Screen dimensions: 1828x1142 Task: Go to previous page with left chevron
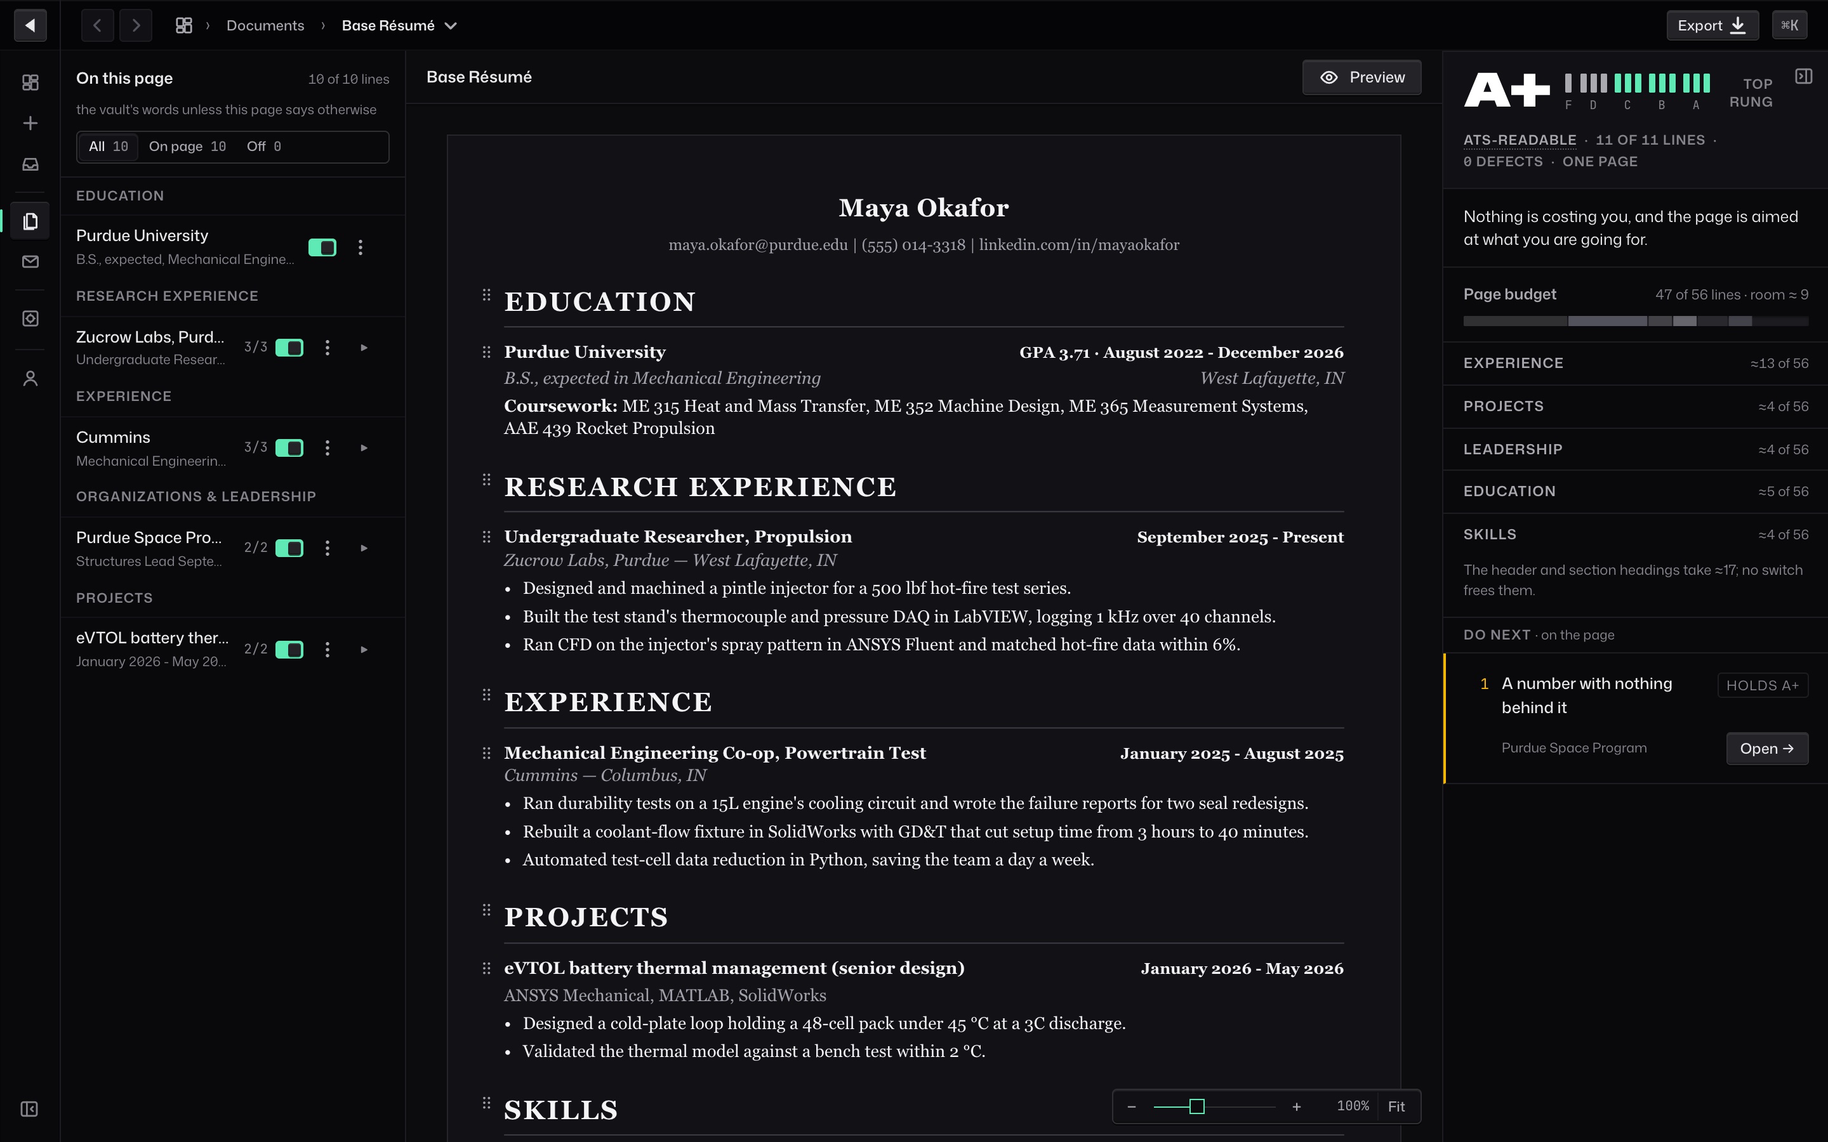(98, 25)
